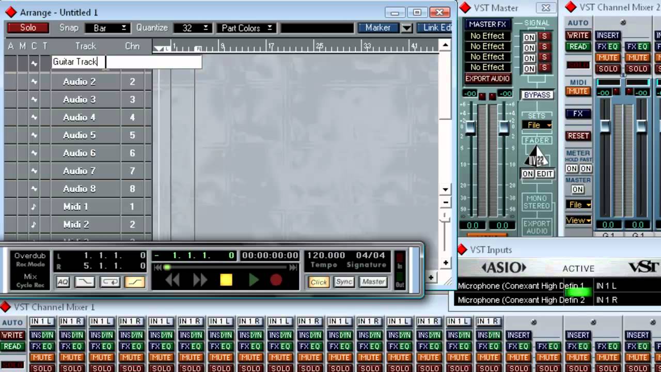Click the Fast Forward transport button
The height and width of the screenshot is (372, 661).
(200, 280)
